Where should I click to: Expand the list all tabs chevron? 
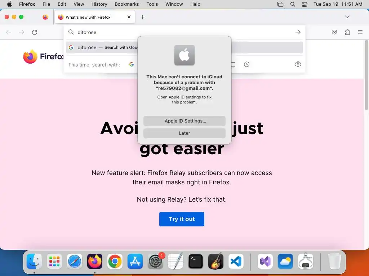[347, 17]
